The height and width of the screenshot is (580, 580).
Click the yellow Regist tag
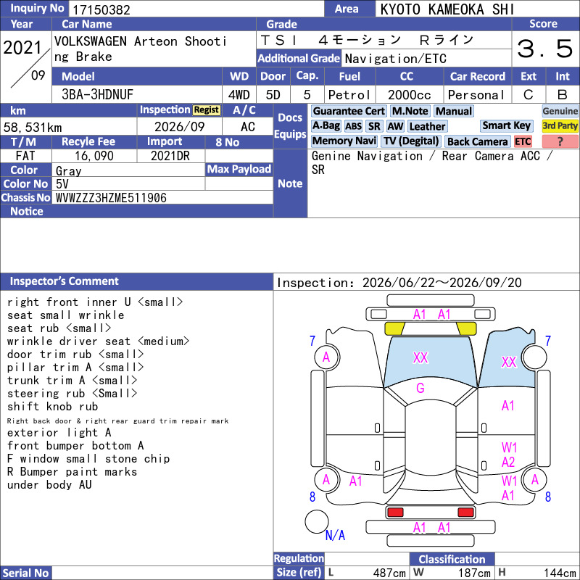click(207, 110)
